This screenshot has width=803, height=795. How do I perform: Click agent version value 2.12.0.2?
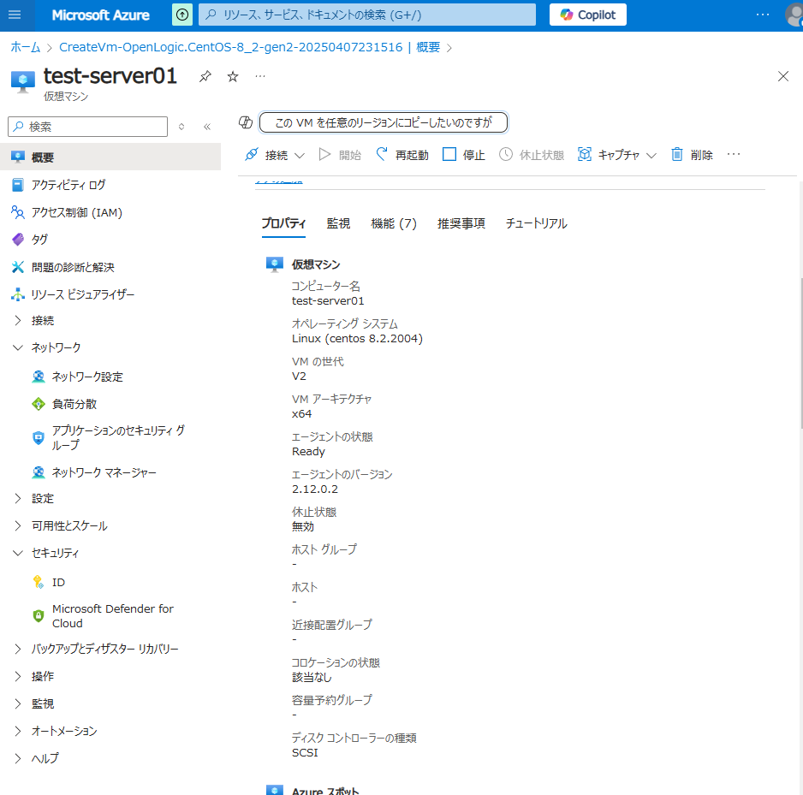(315, 489)
